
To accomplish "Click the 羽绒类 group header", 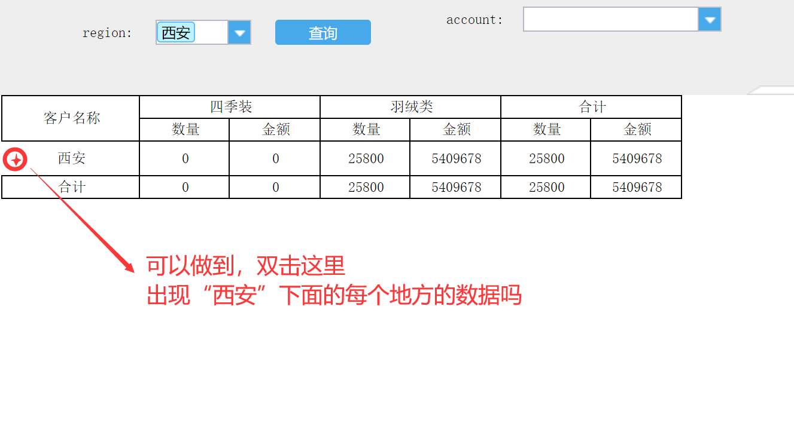I will point(410,107).
